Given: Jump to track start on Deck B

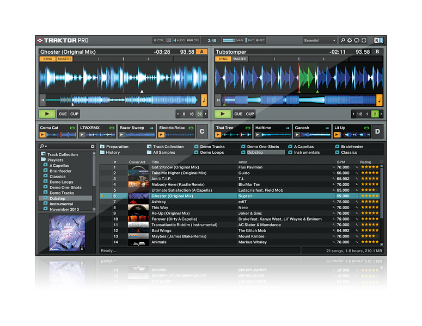Looking at the screenshot, I should pos(218,100).
